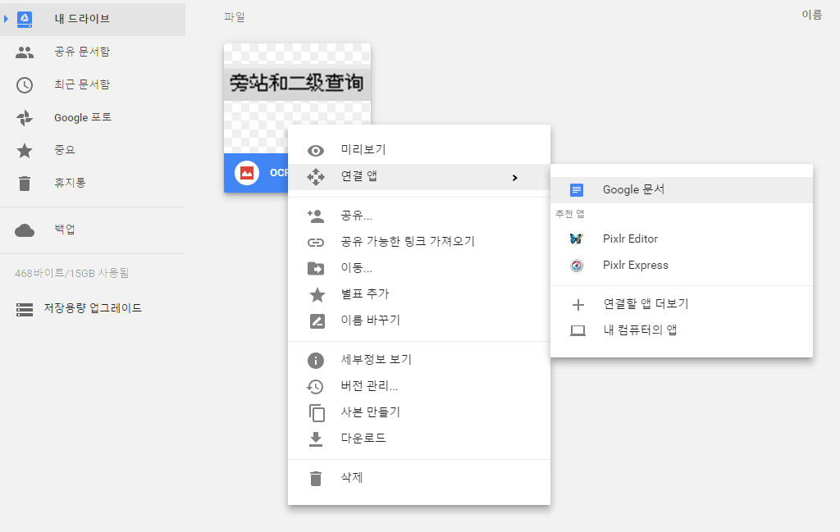
Task: Click the link chain icon
Action: pos(316,243)
